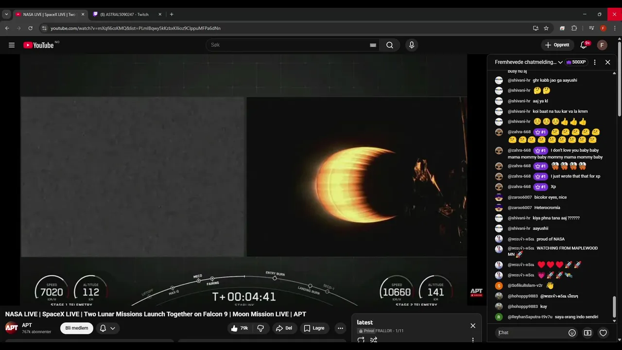
Task: Click the 'Heterocromía' chat message
Action: [547, 208]
